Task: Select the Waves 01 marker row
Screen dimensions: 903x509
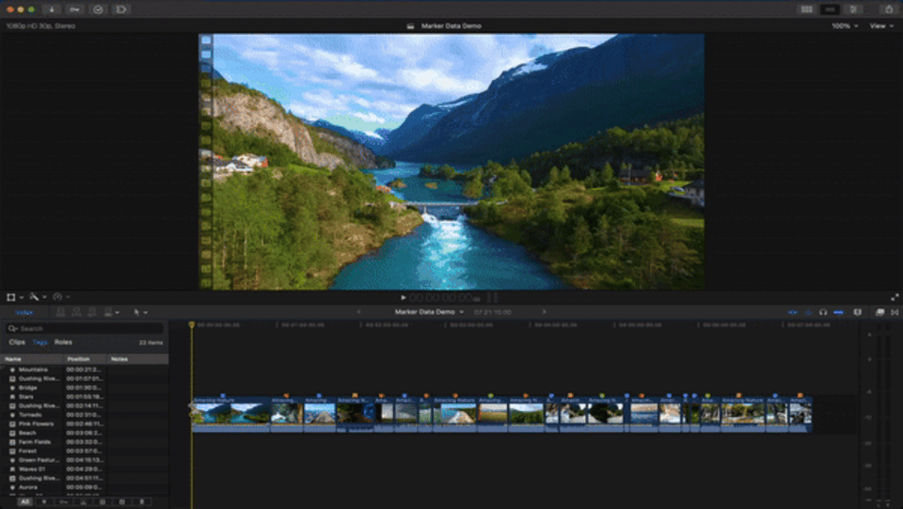Action: point(84,469)
